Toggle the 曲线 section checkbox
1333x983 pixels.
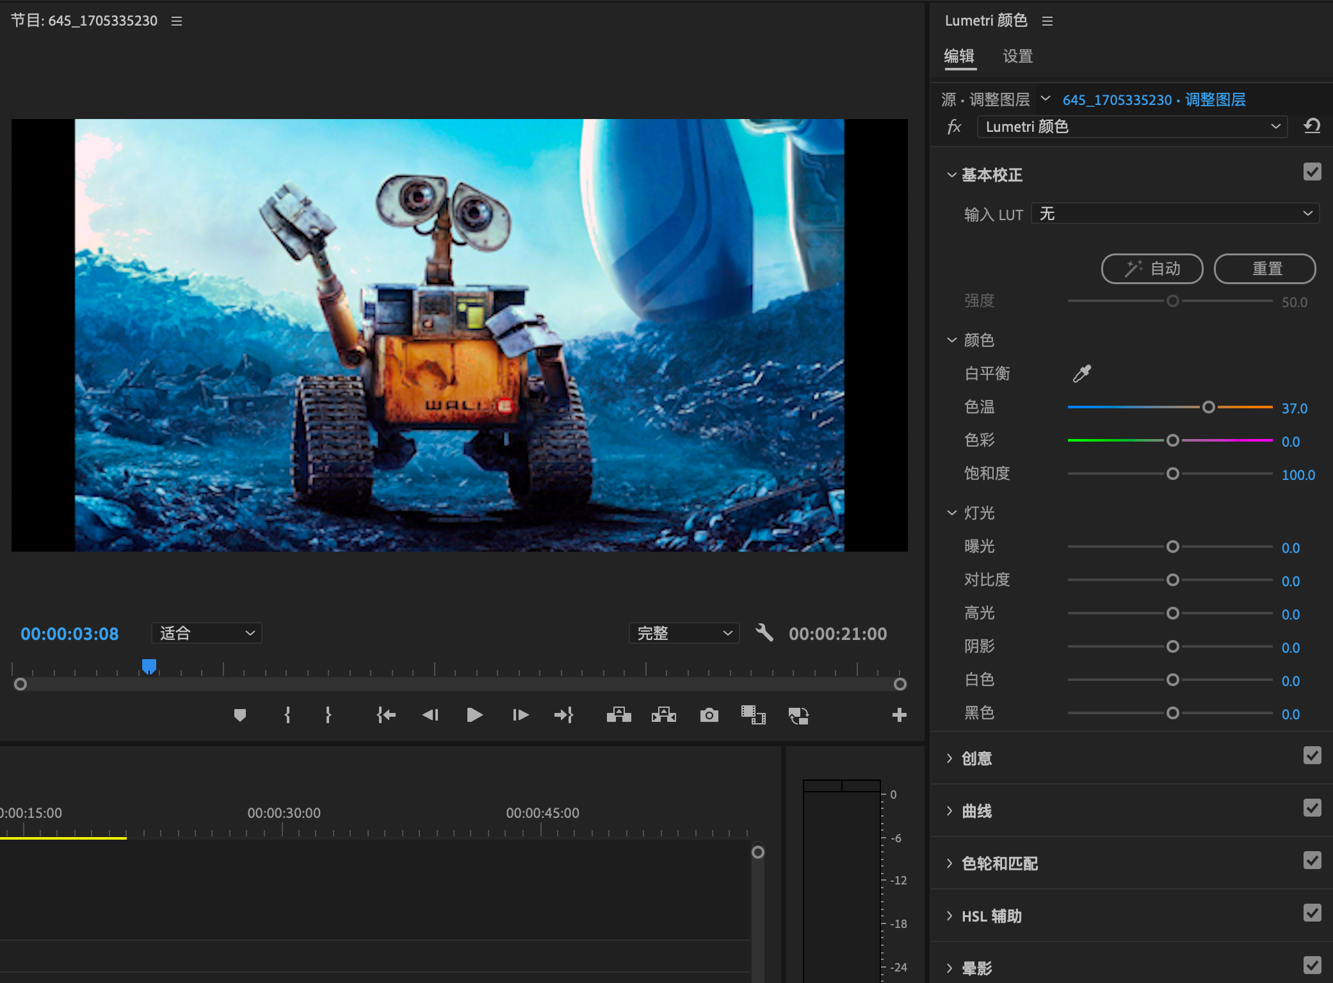[x=1313, y=808]
